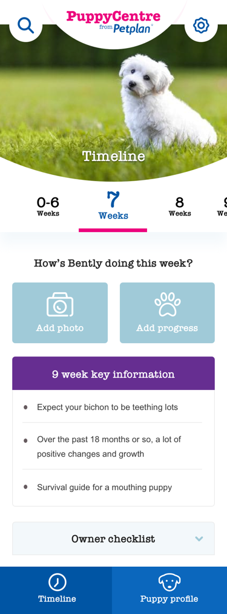Expand Owner checklist chevron arrow
Screen dimensions: 227x614
click(199, 539)
